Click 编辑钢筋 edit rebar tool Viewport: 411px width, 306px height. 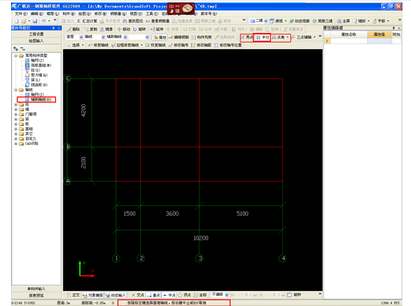179,37
